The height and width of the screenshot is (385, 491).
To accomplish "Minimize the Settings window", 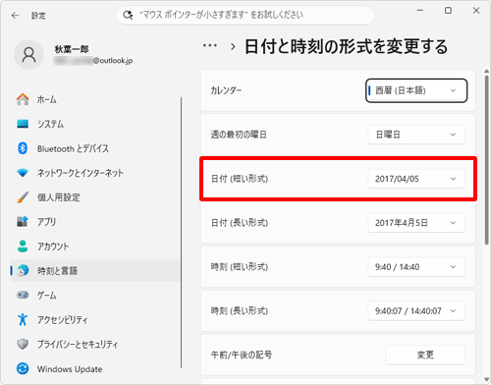I will [x=420, y=11].
